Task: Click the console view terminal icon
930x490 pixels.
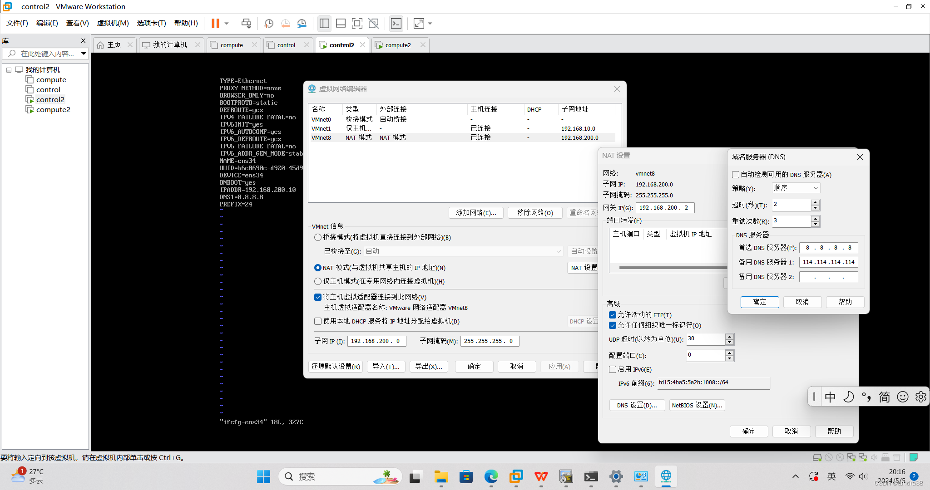Action: (396, 23)
